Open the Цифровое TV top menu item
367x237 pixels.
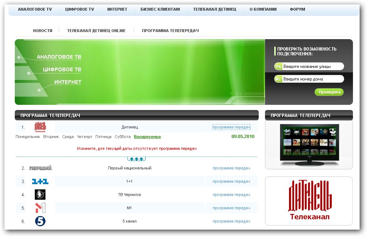(79, 9)
